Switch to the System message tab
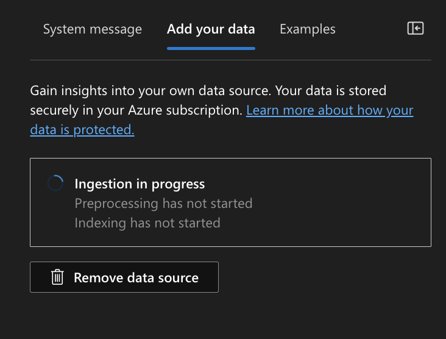 pyautogui.click(x=93, y=29)
